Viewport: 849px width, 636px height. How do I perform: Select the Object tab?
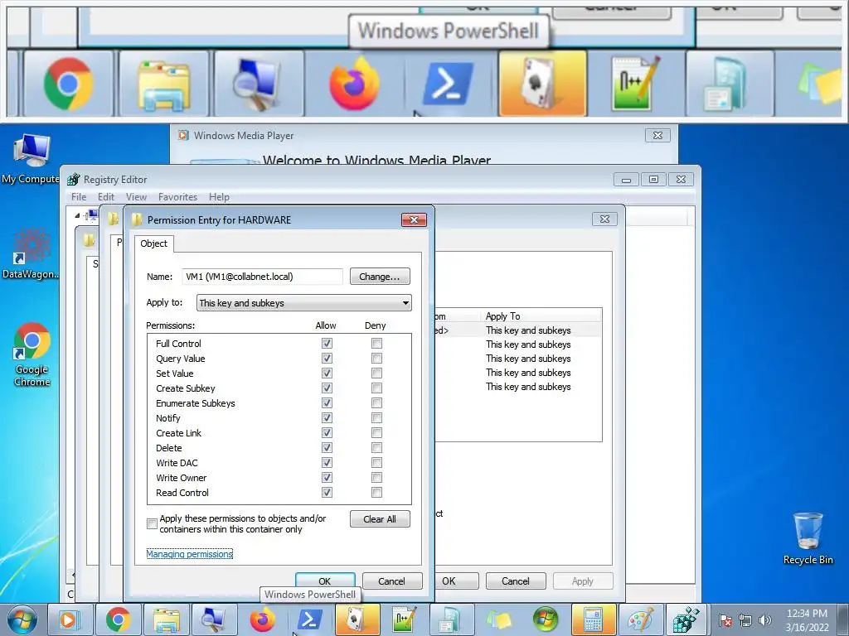153,244
